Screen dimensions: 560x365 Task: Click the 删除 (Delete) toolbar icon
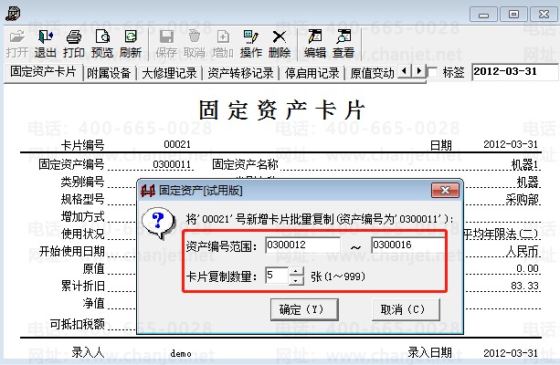pyautogui.click(x=280, y=44)
